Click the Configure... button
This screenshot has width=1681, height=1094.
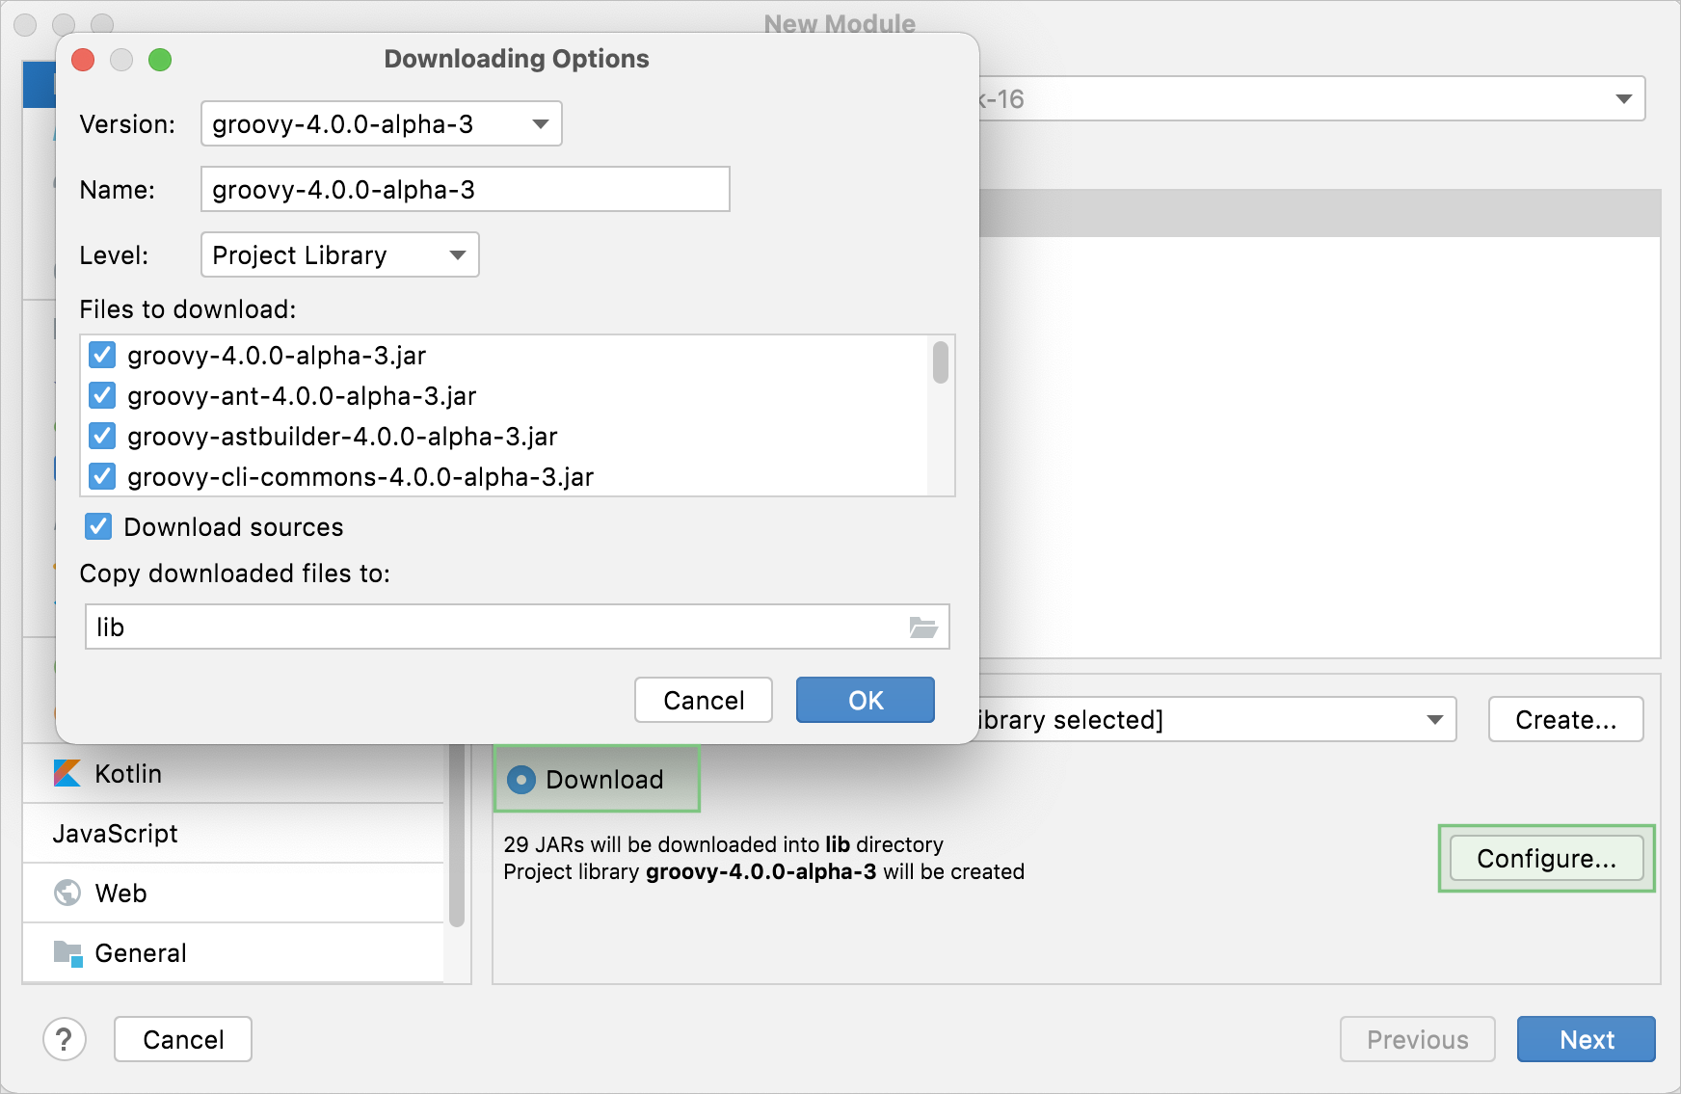point(1546,859)
